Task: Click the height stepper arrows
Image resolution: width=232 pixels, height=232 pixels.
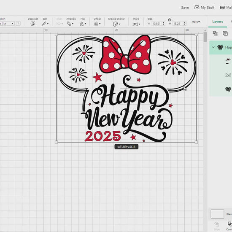Action: tap(185, 24)
